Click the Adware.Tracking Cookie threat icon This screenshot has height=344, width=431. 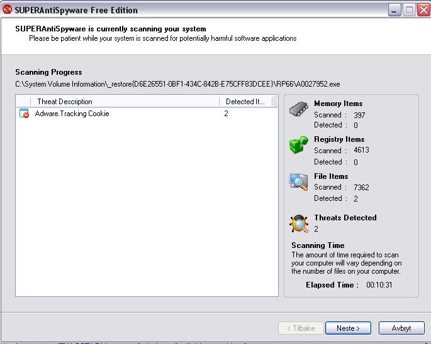click(24, 114)
